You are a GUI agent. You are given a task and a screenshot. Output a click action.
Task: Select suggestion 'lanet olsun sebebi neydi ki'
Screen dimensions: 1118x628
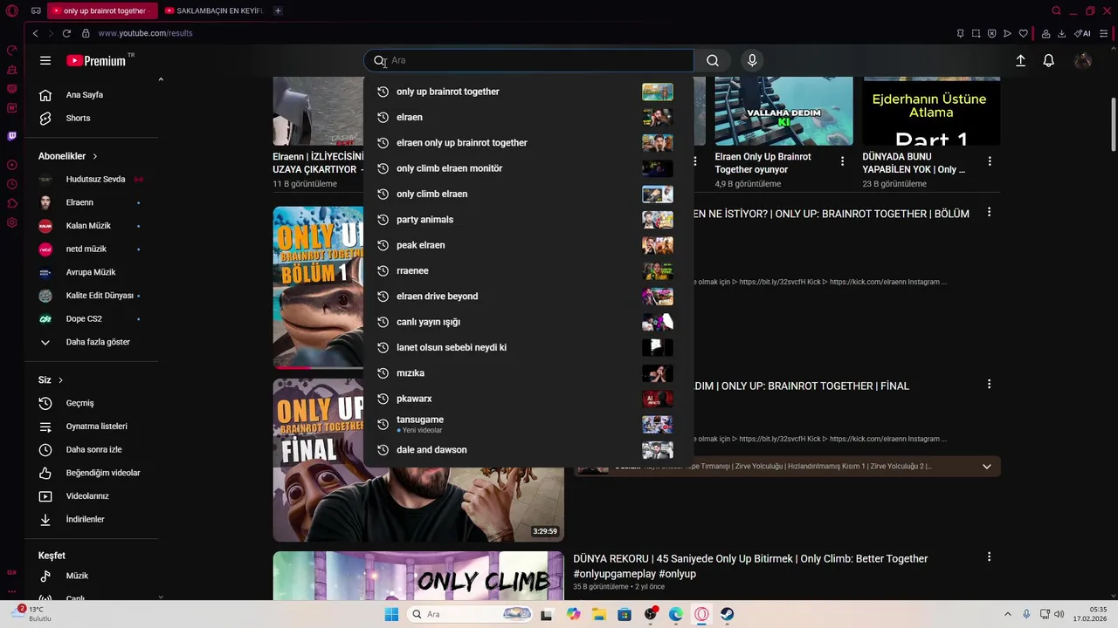click(x=528, y=347)
